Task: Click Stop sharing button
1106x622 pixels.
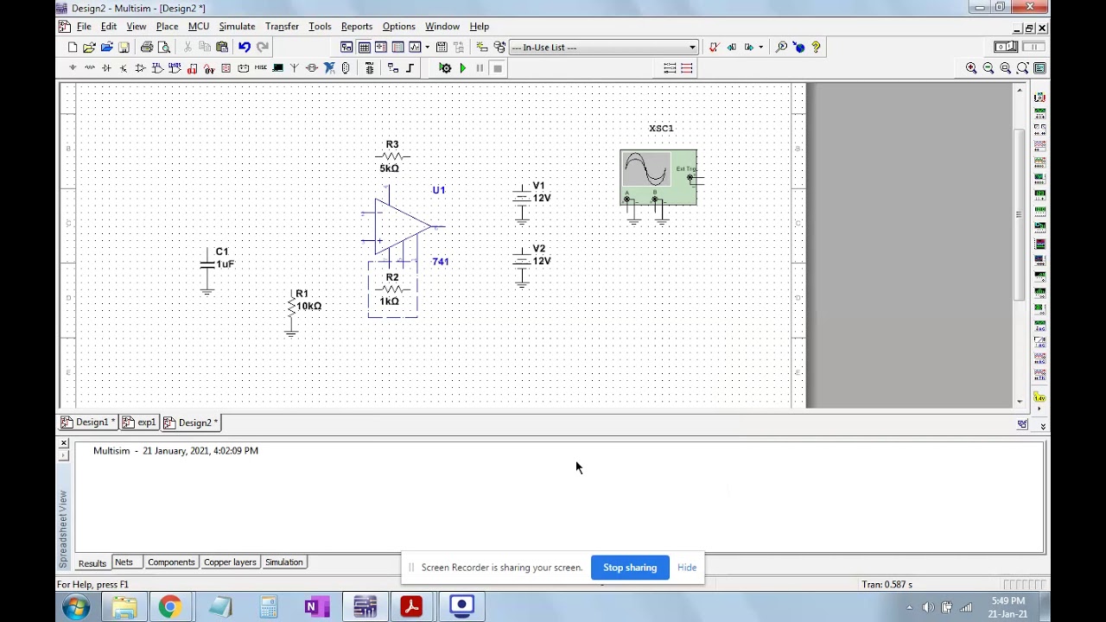Action: click(x=630, y=568)
